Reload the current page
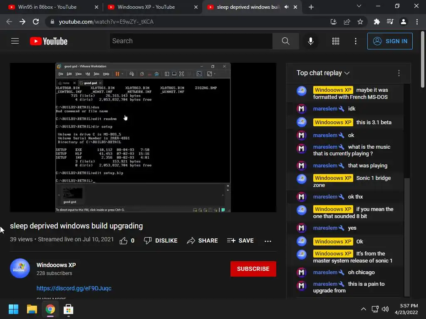 coord(36,22)
